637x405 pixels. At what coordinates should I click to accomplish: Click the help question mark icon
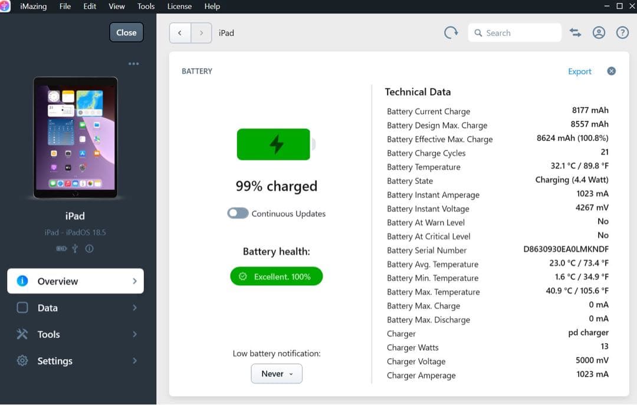[x=622, y=32]
